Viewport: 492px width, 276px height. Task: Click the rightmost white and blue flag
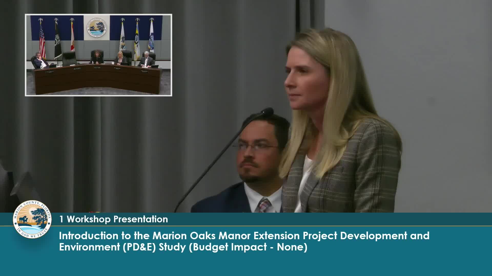pos(152,38)
